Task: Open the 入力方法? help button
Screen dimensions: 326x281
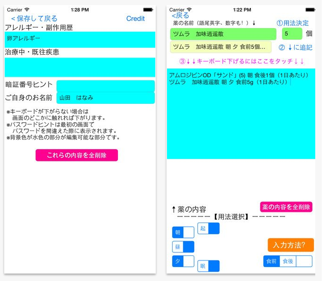Action: pos(290,245)
